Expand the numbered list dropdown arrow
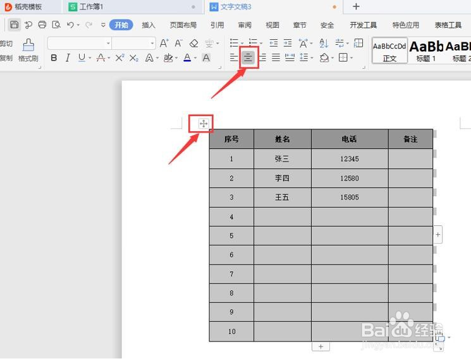471x361 pixels. coord(261,44)
